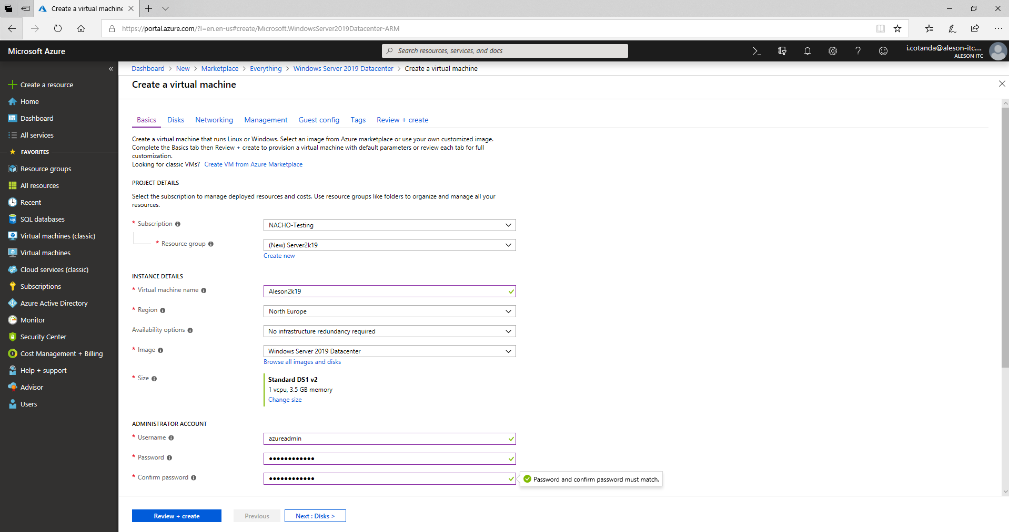Screen dimensions: 1009x532
Task: Open the Directory and subscription filter icon
Action: click(782, 51)
